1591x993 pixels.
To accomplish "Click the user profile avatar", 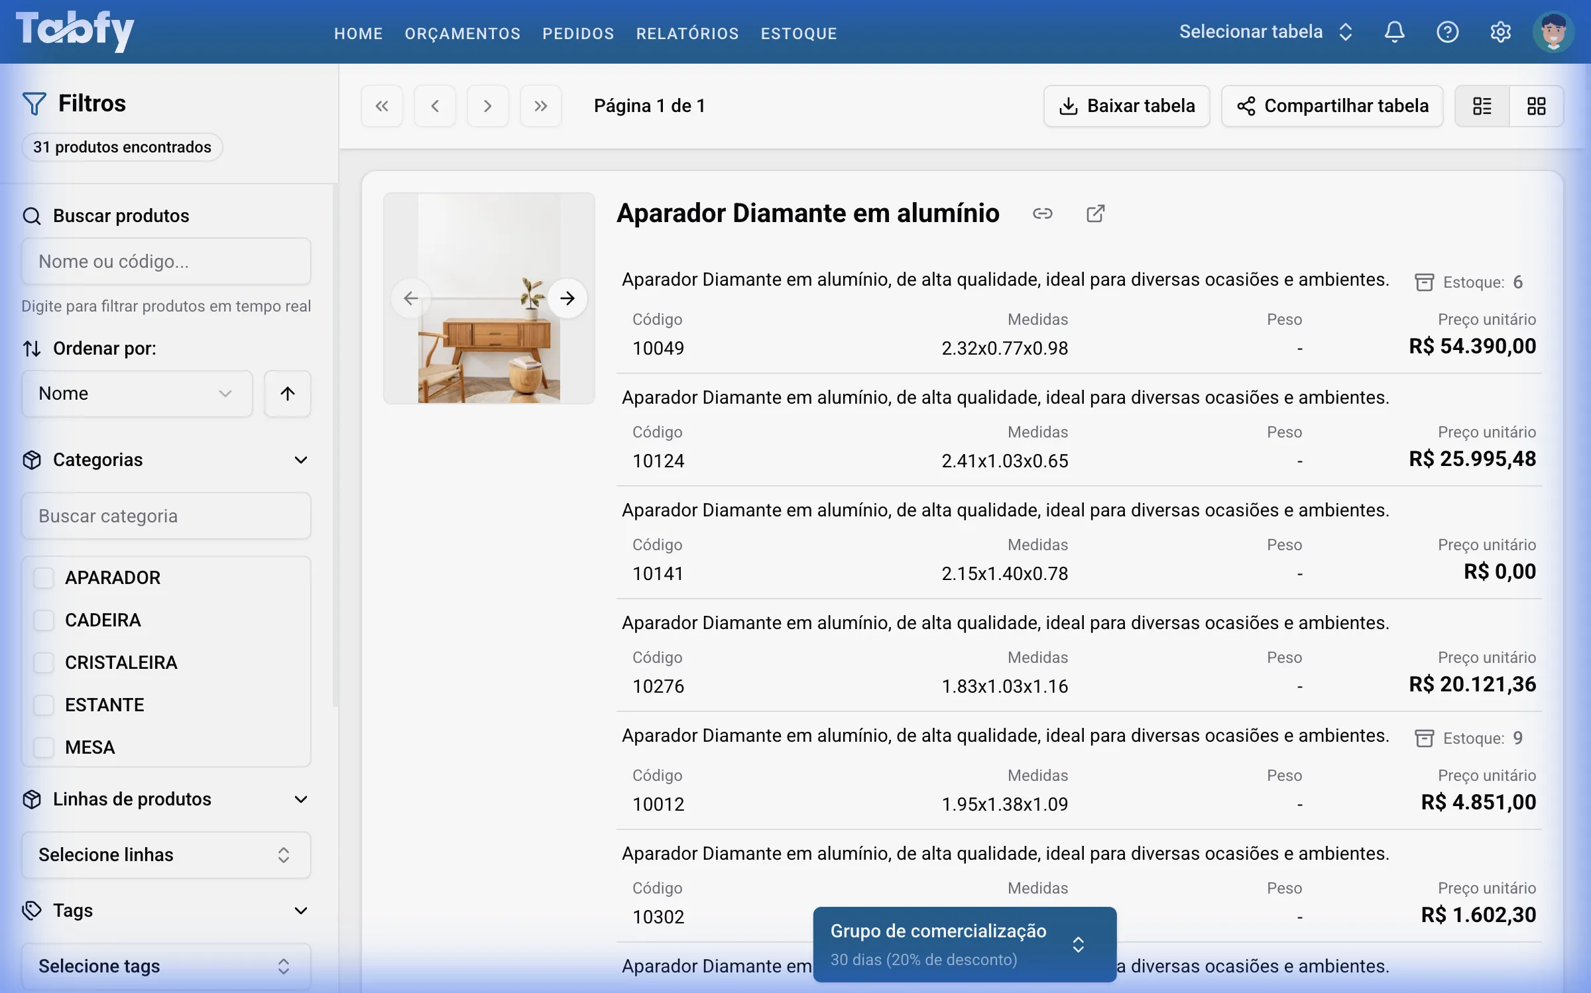I will point(1554,32).
